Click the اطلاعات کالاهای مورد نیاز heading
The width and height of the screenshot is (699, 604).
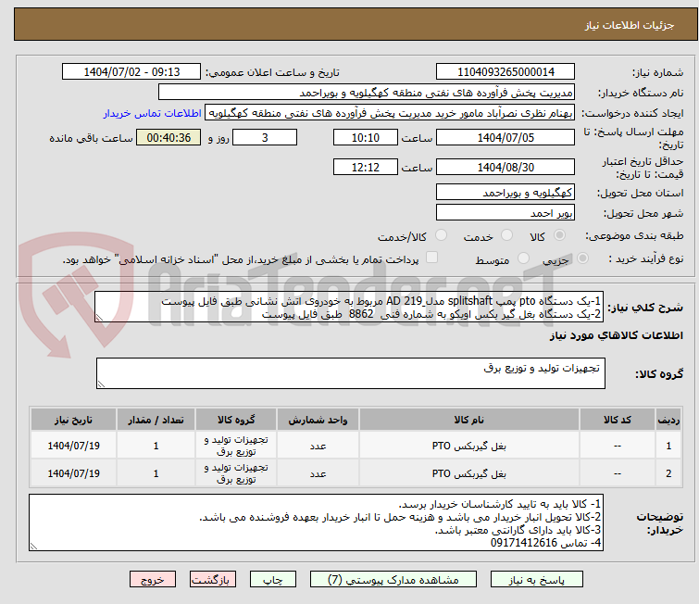click(x=616, y=335)
